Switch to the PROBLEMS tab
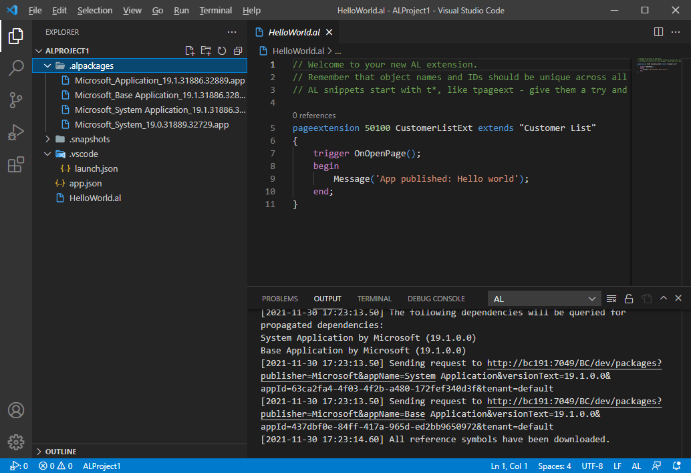The height and width of the screenshot is (473, 691). [279, 299]
